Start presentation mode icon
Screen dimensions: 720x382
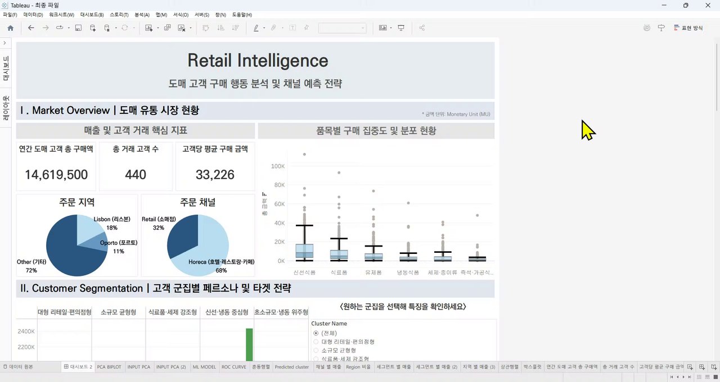pos(401,28)
